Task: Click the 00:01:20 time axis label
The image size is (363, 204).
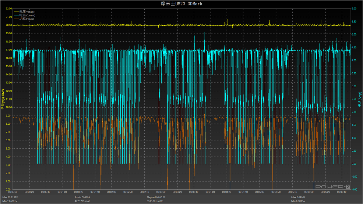Action: tap(79, 192)
